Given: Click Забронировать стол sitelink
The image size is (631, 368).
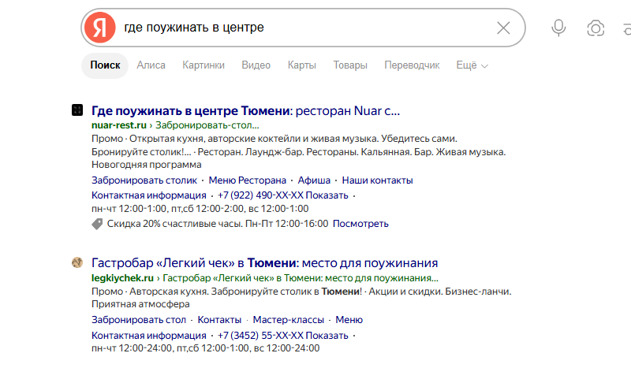Looking at the screenshot, I should [x=139, y=320].
